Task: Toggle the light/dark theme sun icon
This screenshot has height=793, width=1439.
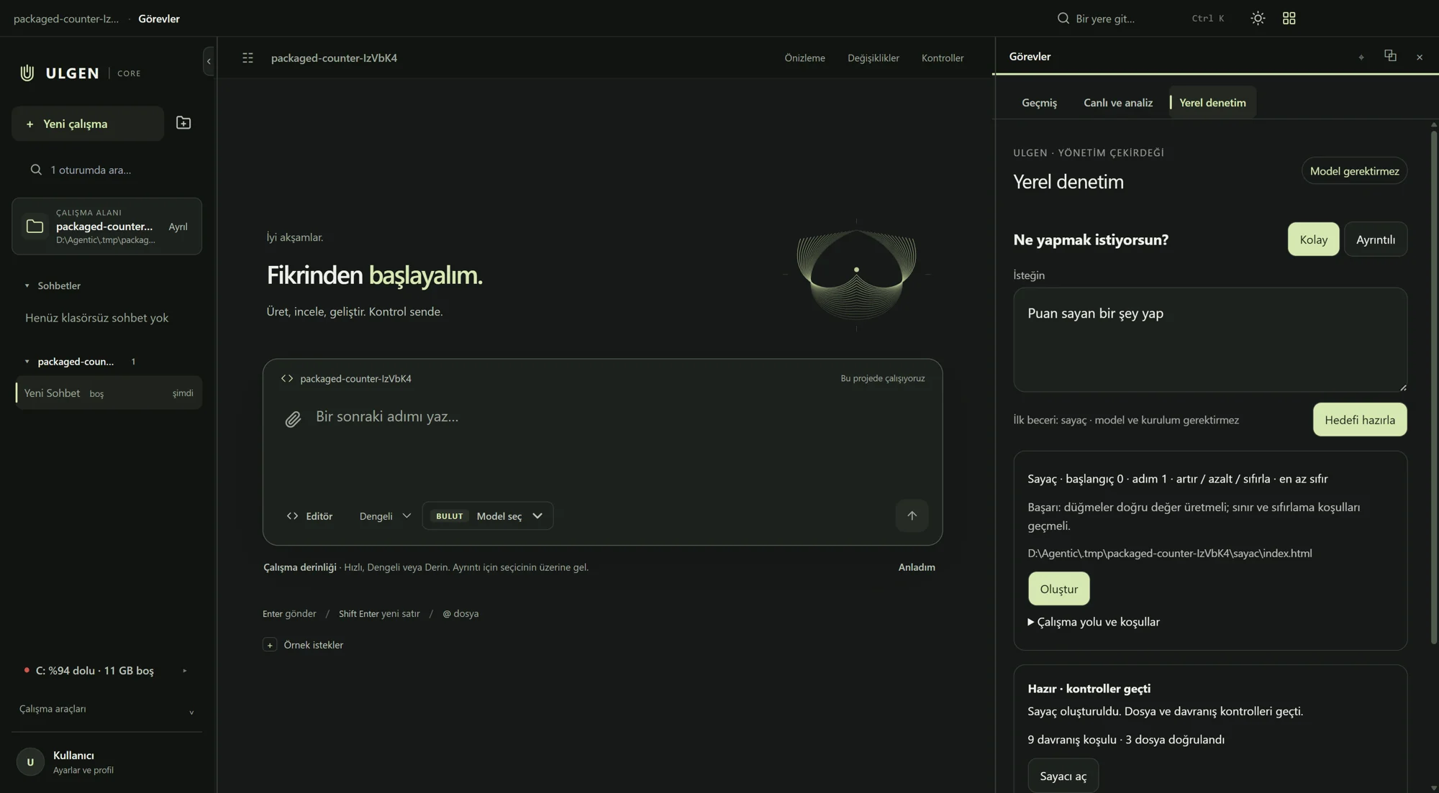Action: click(1258, 19)
